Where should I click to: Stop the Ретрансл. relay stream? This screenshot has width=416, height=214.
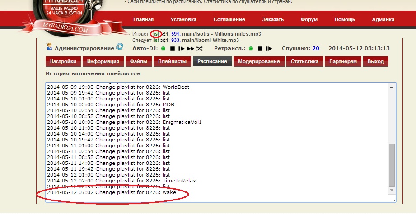(261, 48)
